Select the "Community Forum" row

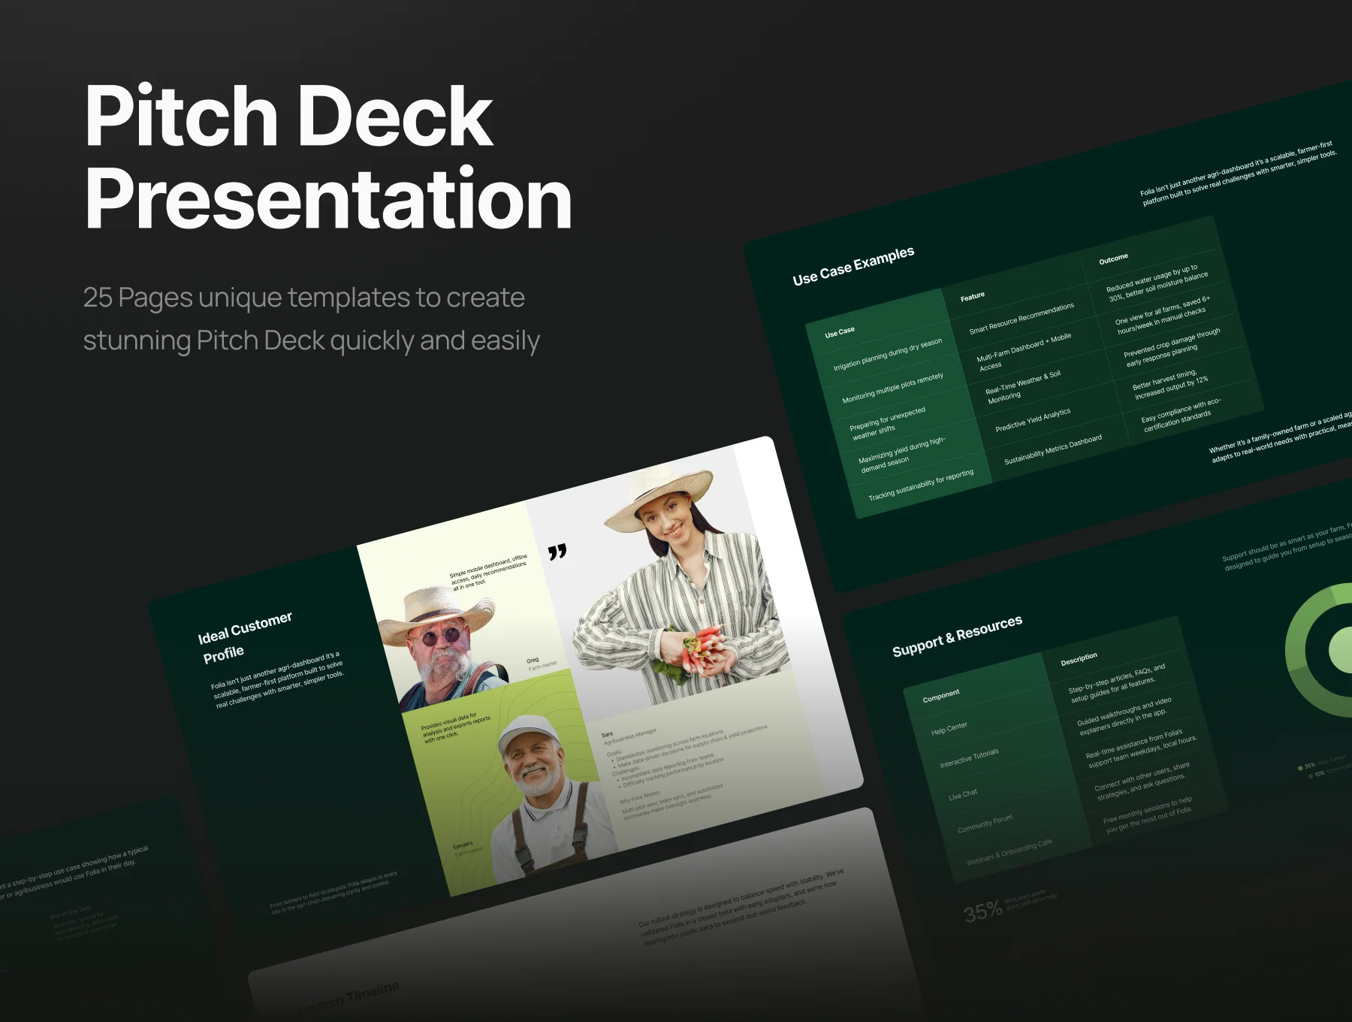(985, 824)
